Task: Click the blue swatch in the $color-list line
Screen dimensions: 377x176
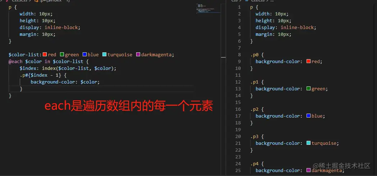Action: [84, 54]
